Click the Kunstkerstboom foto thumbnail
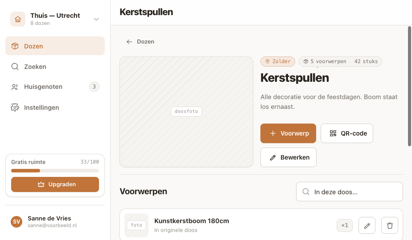Screen dimensions: 412x240 [x=136, y=225]
